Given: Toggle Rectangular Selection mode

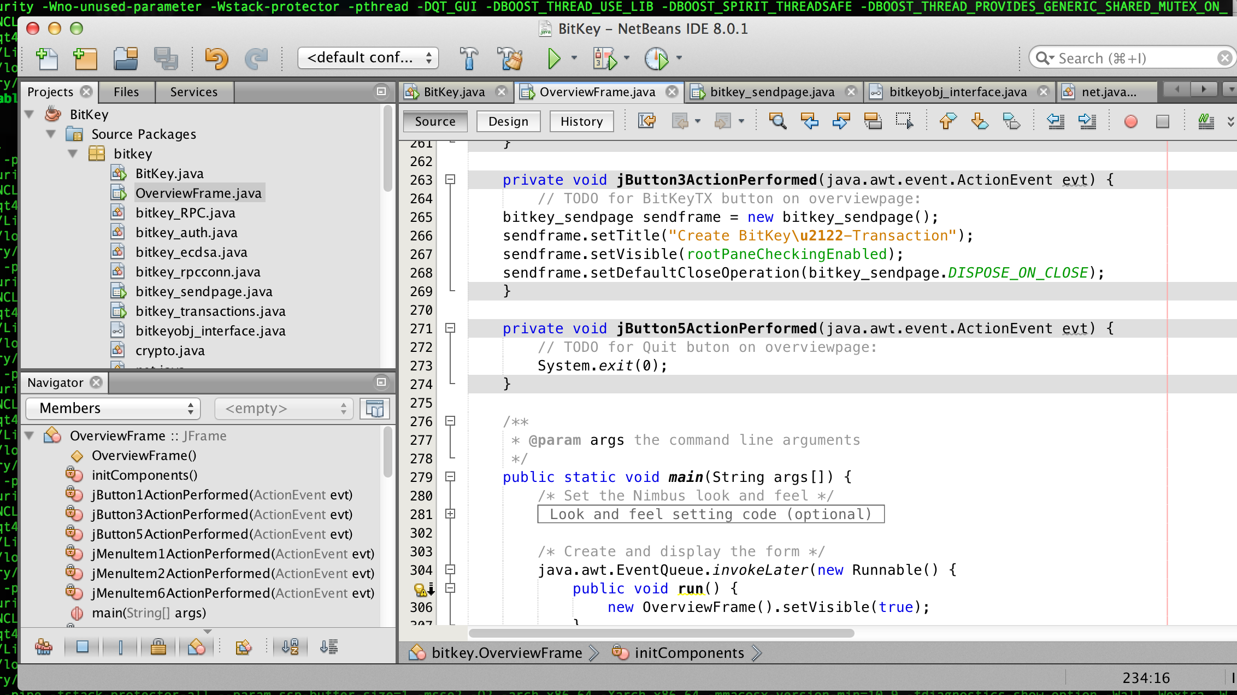Looking at the screenshot, I should click(x=904, y=121).
